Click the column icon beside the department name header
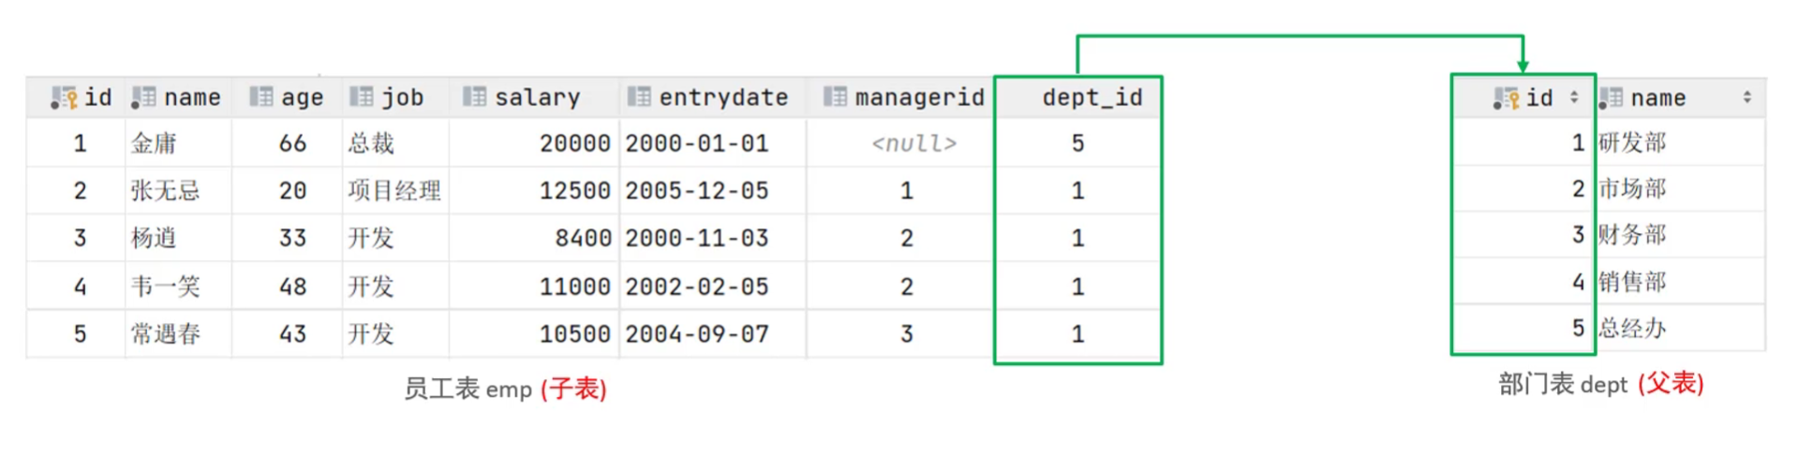 coord(1611,98)
